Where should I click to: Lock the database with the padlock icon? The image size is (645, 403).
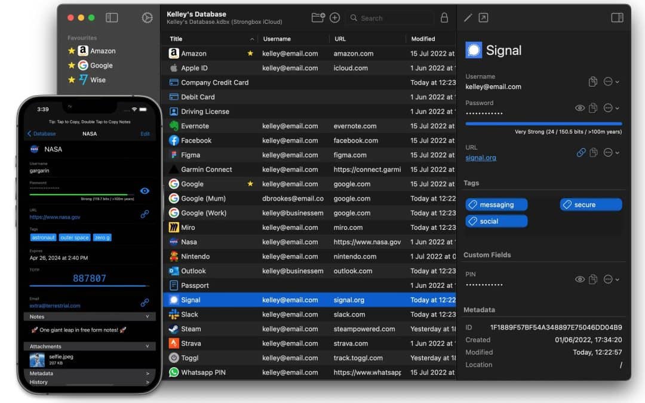click(444, 18)
